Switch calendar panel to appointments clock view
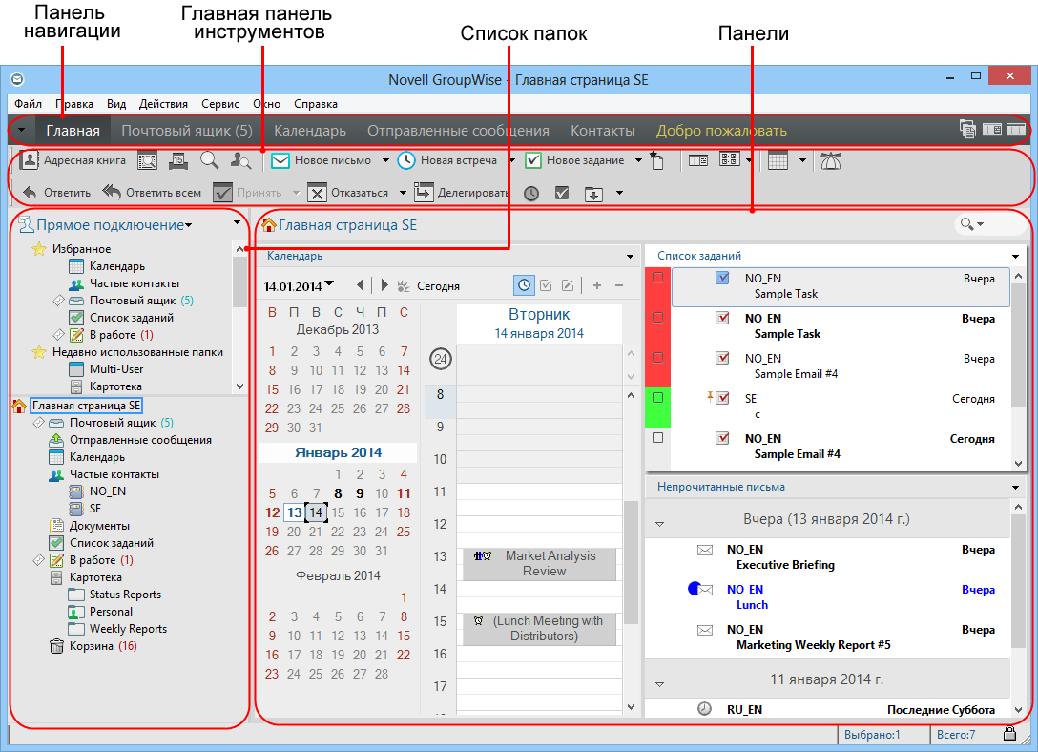Viewport: 1038px width, 752px height. point(524,285)
